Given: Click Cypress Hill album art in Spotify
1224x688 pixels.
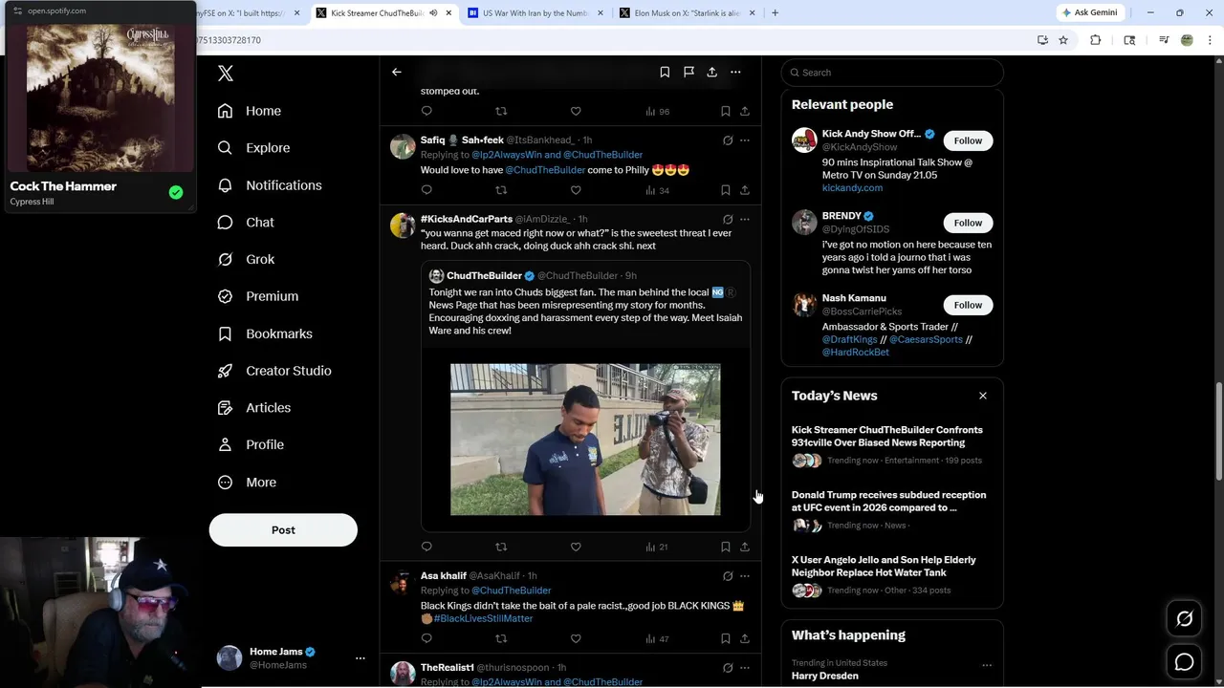Looking at the screenshot, I should [100, 97].
